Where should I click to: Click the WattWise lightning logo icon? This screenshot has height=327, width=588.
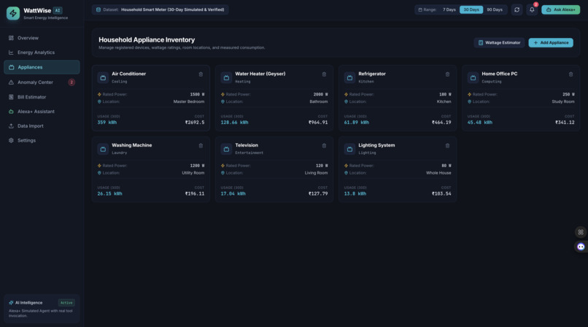(13, 13)
